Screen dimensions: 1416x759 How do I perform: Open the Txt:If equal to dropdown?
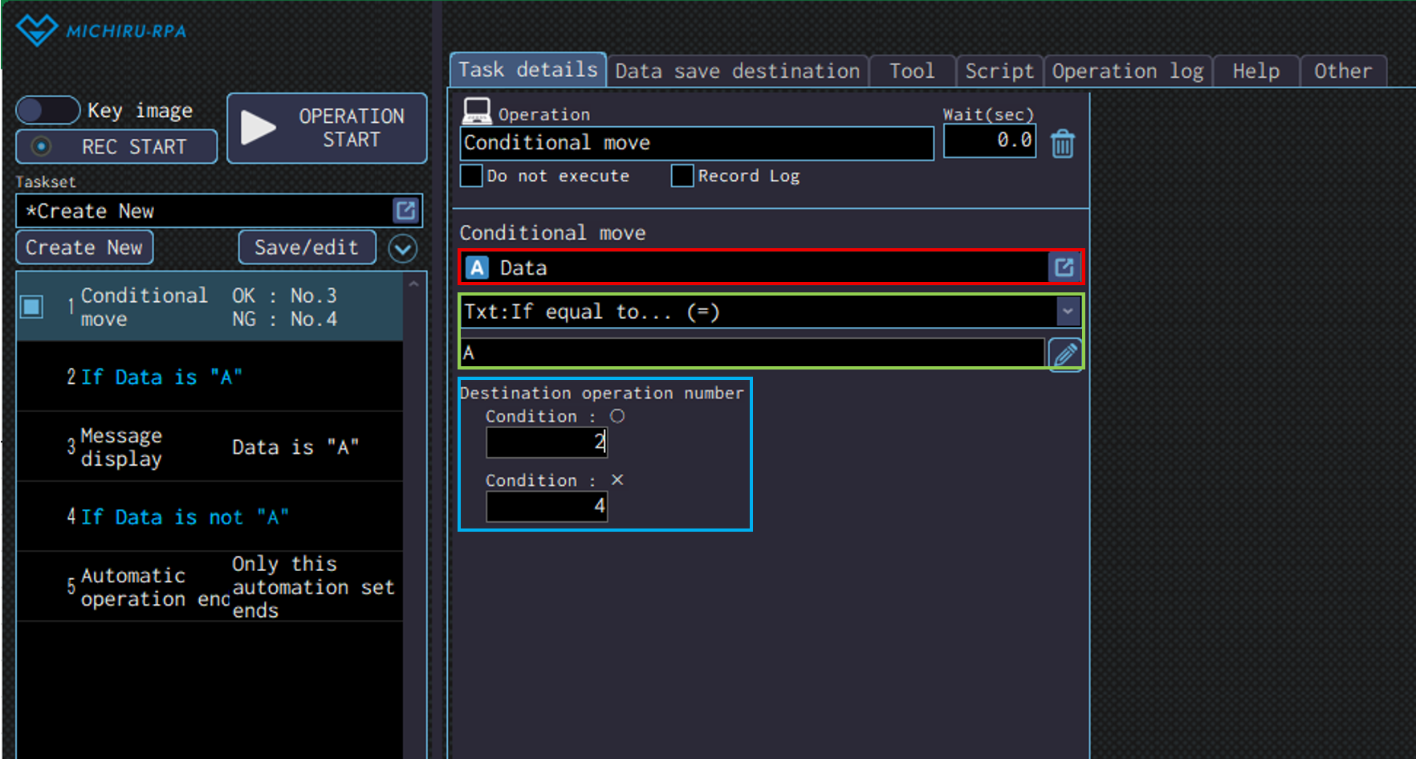pyautogui.click(x=1067, y=311)
